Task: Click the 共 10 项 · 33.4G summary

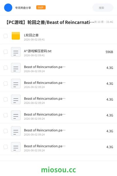Action: coord(104,22)
